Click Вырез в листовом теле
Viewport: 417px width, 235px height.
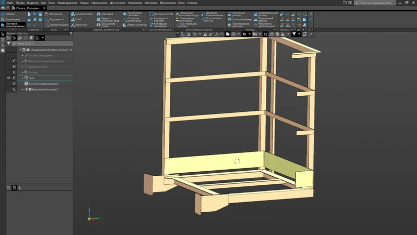click(x=108, y=19)
